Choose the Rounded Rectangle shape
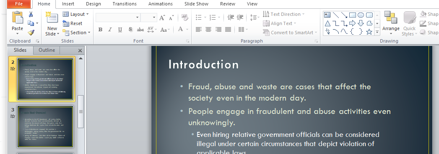The image size is (439, 154). click(369, 15)
